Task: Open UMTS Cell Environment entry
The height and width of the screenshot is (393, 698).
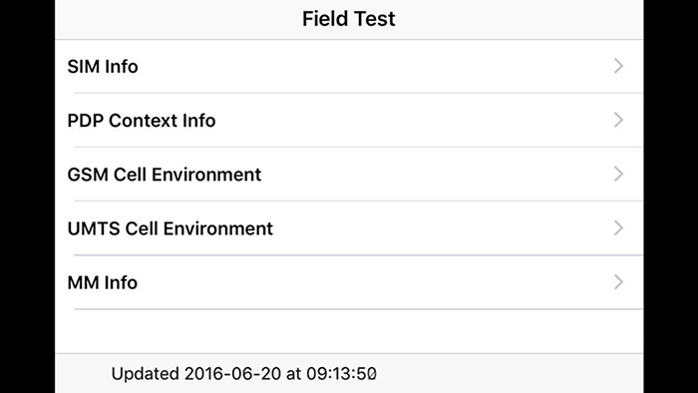Action: [x=349, y=228]
